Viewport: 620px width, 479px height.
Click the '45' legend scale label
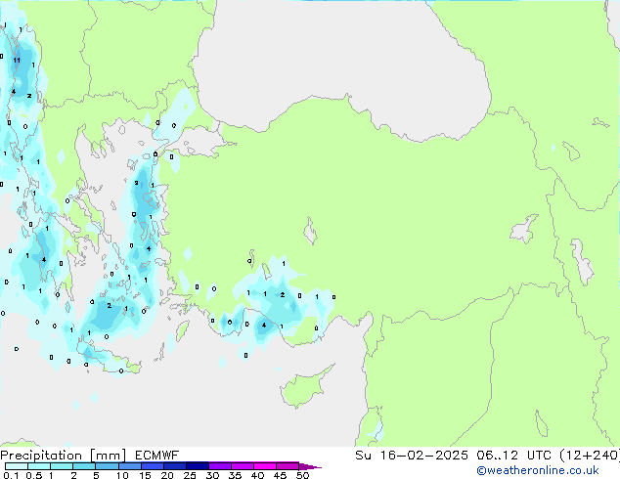coord(280,475)
